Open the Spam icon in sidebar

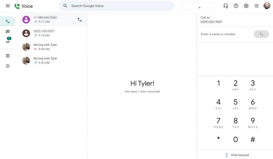(8, 66)
